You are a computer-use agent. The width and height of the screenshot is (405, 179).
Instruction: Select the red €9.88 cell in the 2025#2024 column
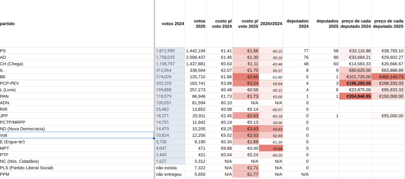pos(271,148)
